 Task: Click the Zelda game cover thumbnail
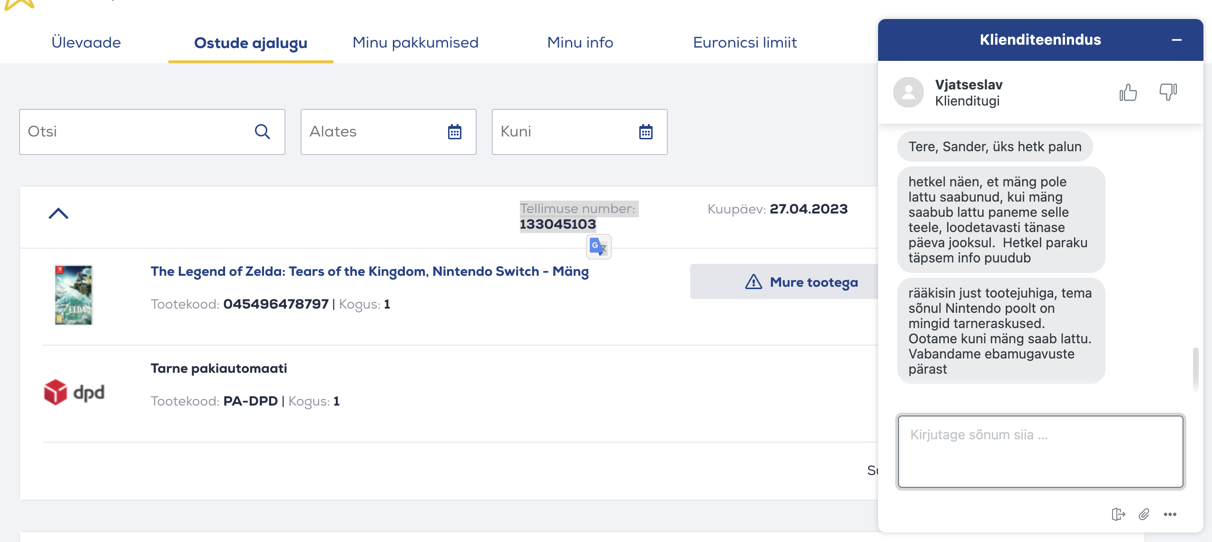click(x=74, y=295)
